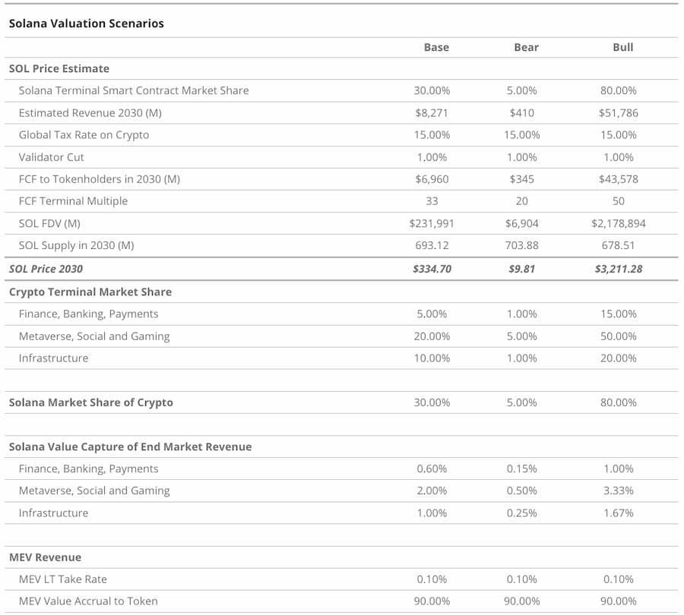Click the Global Tax Rate on Crypto label
Screen dimensions: 684x615
point(84,135)
